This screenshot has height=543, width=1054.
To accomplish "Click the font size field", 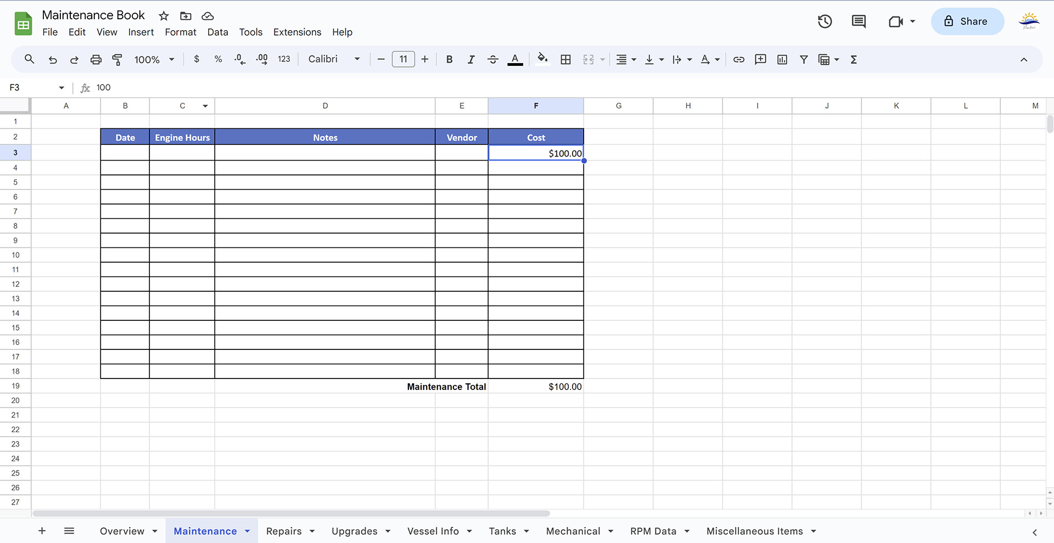I will (403, 59).
